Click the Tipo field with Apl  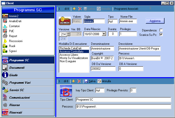pyautogui.click(x=113, y=21)
